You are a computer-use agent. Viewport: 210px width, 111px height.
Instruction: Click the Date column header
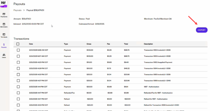31,44
